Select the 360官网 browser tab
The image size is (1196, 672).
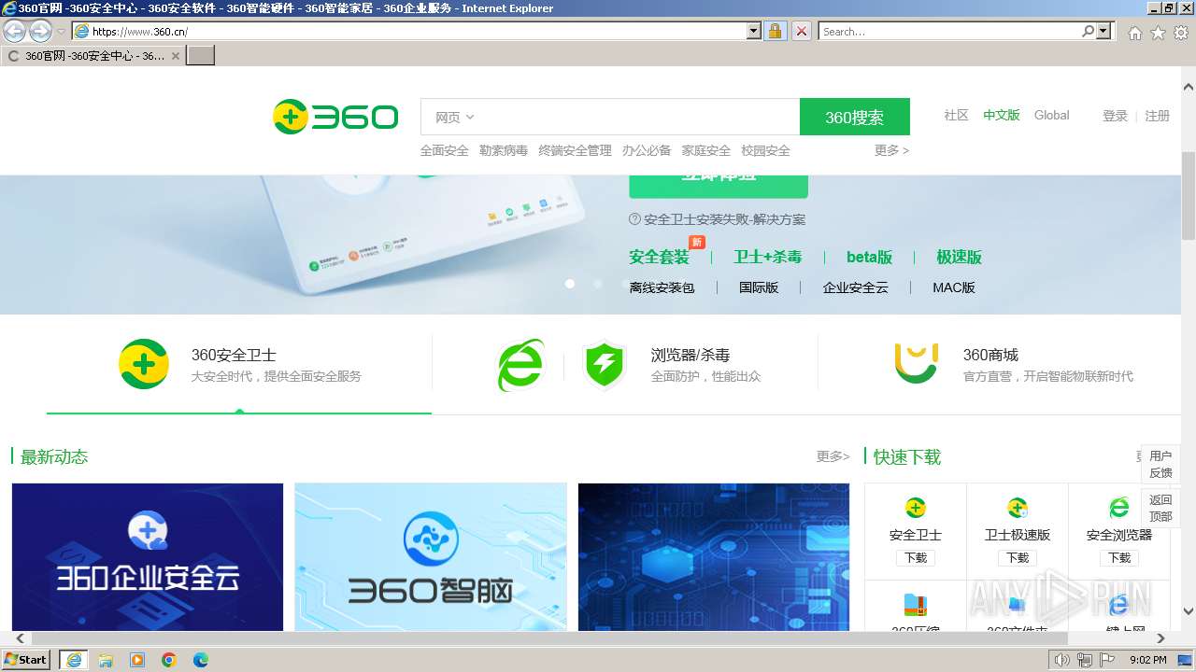pos(93,56)
